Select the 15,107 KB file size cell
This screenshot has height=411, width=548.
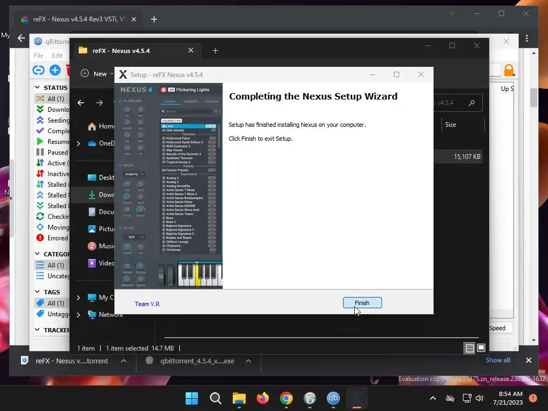coord(467,157)
